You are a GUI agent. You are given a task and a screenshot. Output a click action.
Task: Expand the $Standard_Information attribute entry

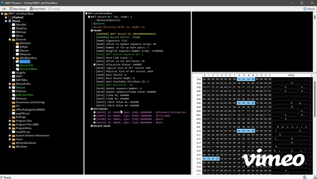(95, 112)
